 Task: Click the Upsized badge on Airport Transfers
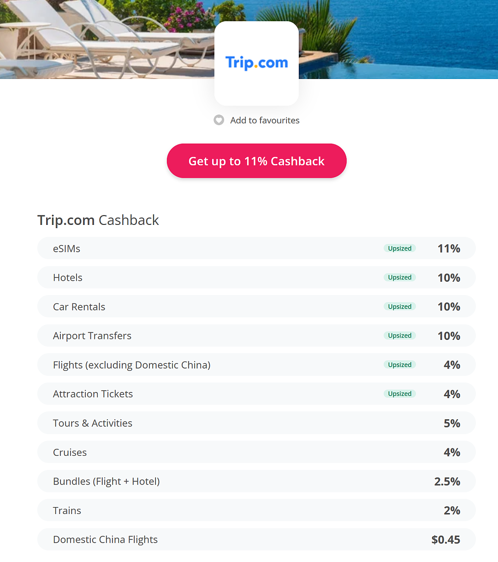(400, 336)
